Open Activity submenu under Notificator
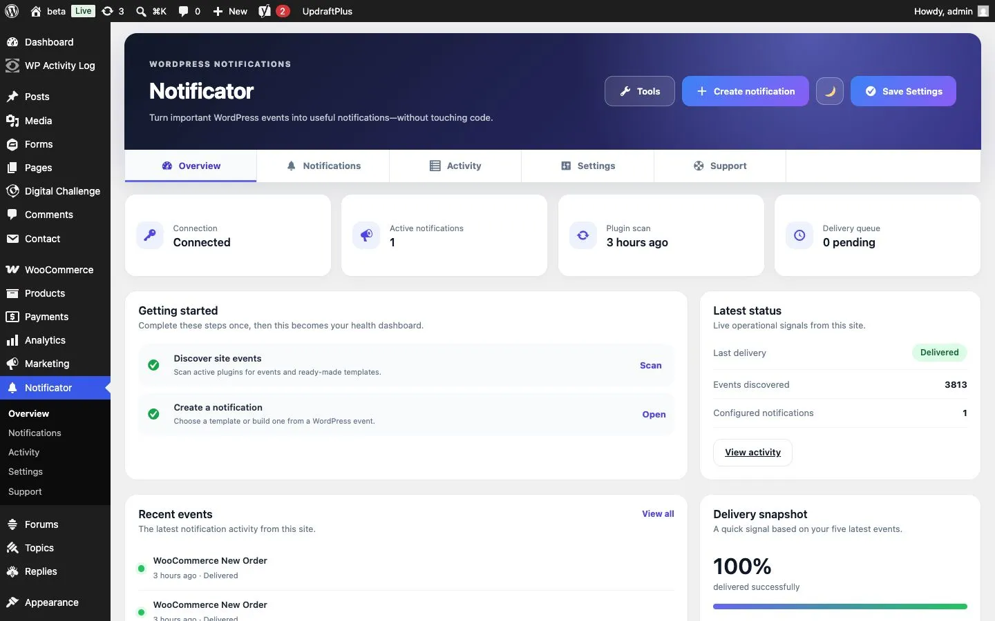 pyautogui.click(x=23, y=452)
